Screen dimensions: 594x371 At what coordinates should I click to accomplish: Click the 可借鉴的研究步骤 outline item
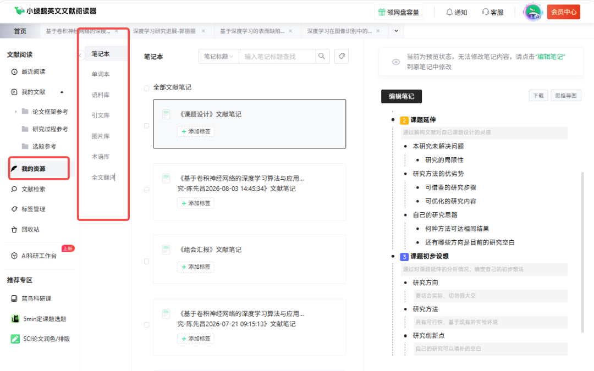click(450, 187)
